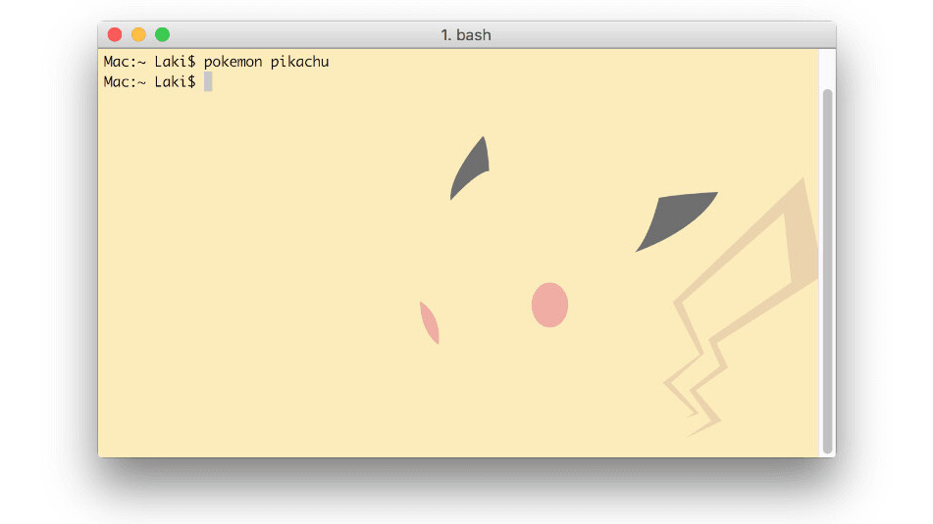Click the vertical scrollbar thumb
This screenshot has width=933, height=524.
point(827,264)
